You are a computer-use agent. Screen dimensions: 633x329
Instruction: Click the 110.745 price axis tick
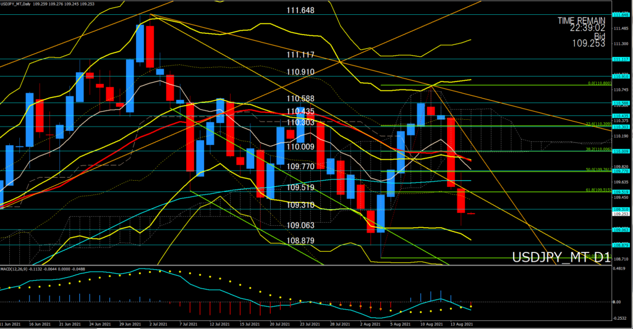(621, 90)
